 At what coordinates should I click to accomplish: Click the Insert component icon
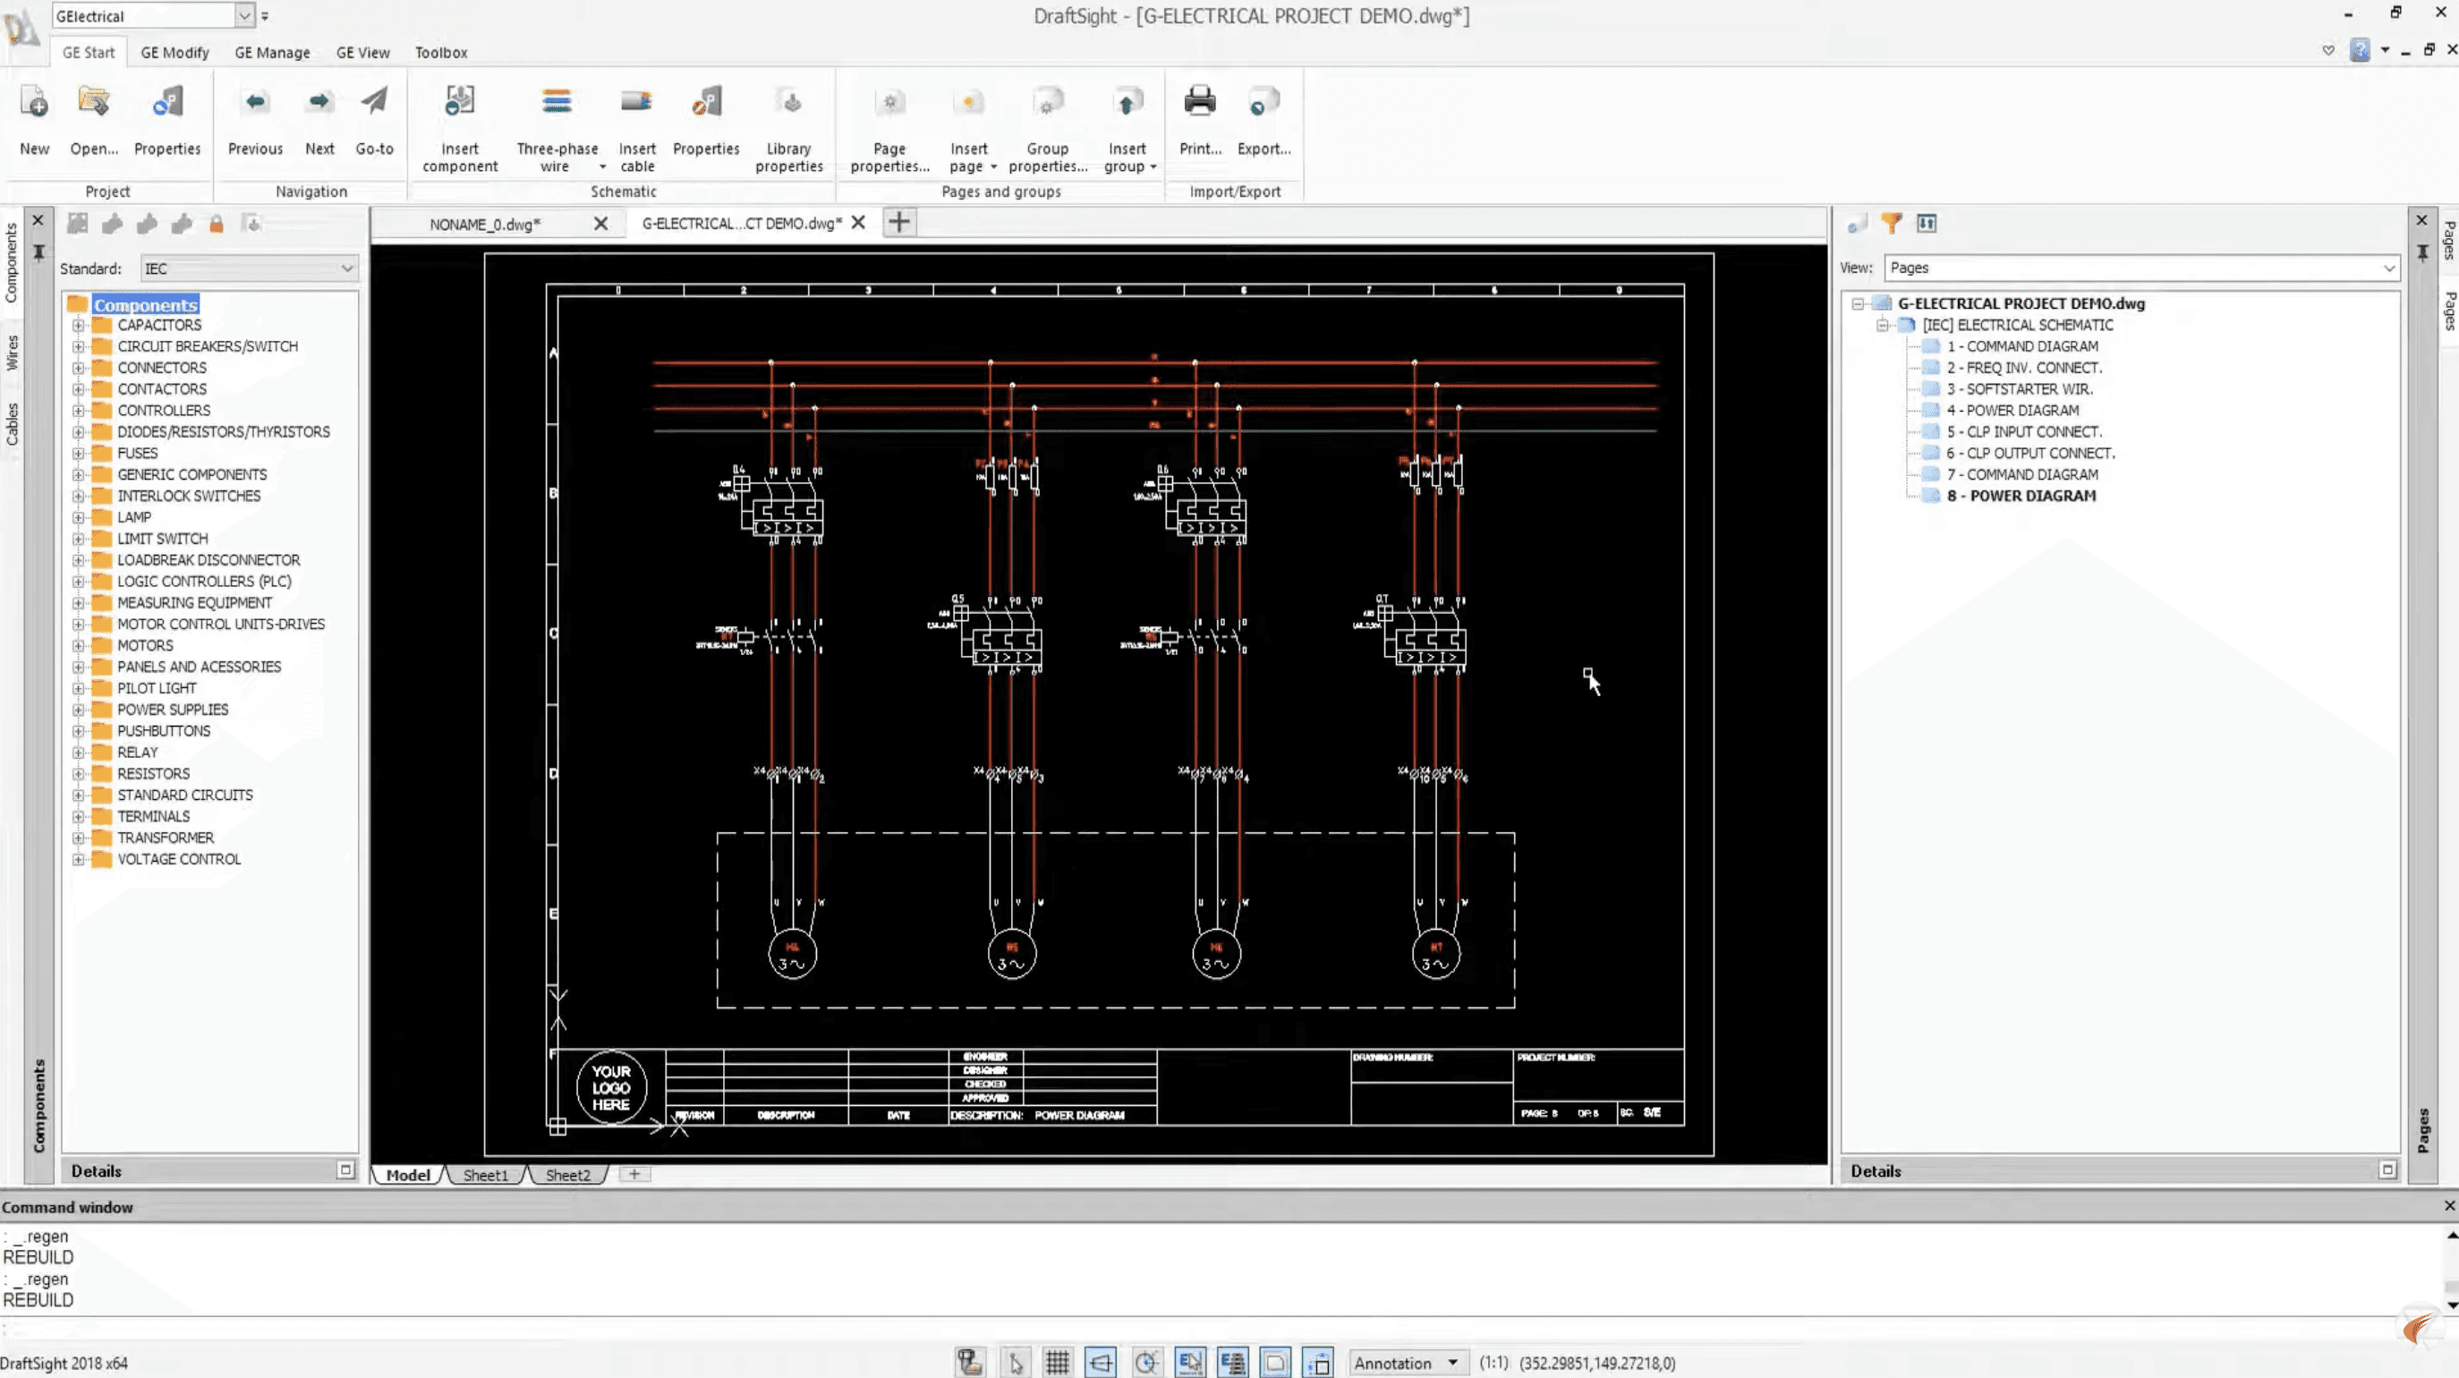tap(459, 102)
